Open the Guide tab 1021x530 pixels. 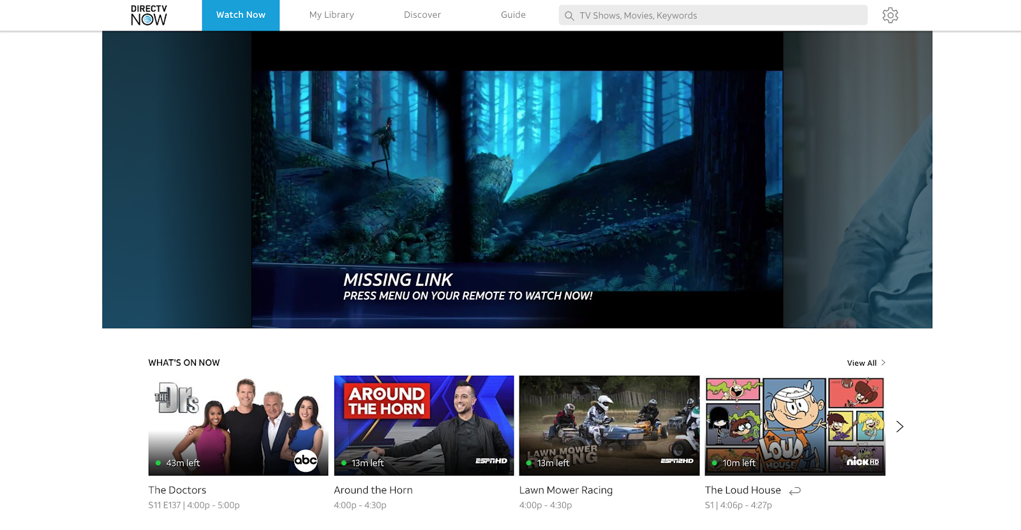[513, 15]
